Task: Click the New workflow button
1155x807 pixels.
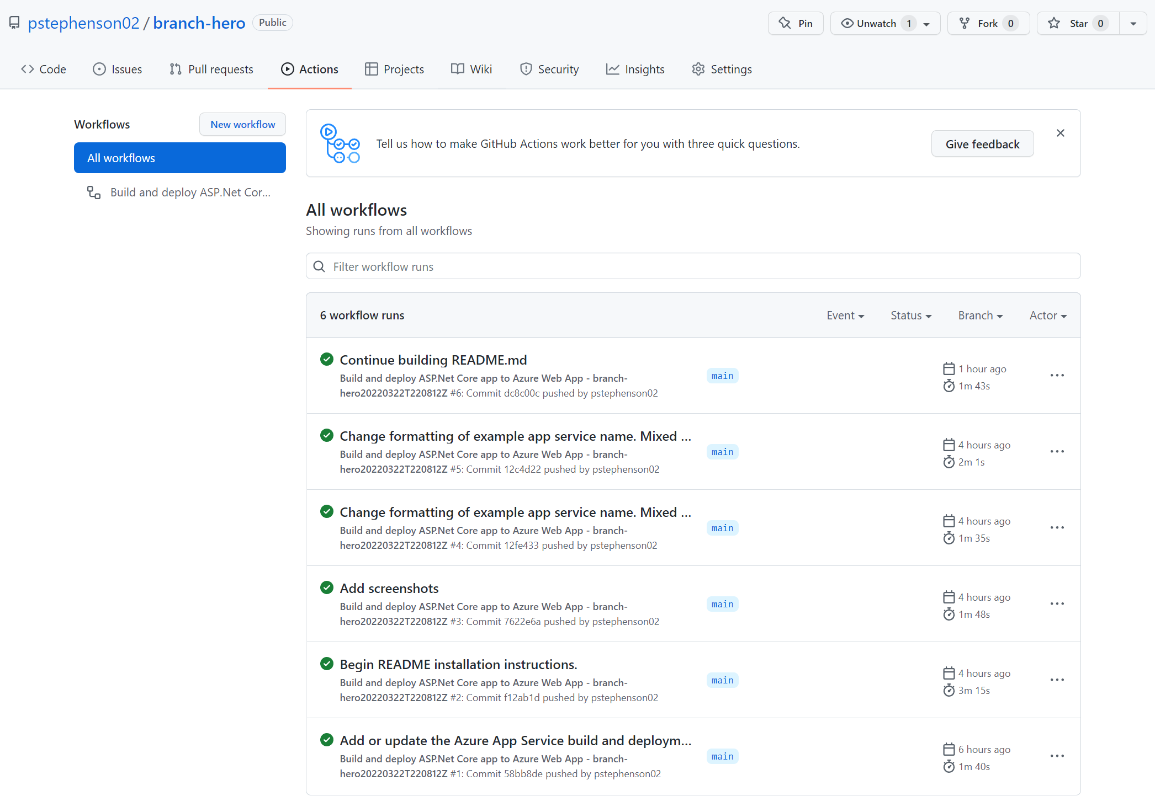Action: tap(242, 125)
